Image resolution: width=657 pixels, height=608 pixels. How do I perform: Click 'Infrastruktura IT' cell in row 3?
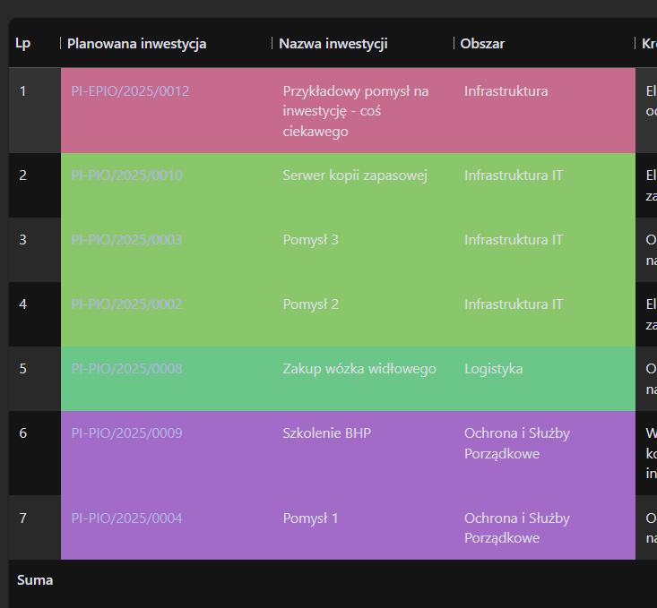[x=545, y=250]
